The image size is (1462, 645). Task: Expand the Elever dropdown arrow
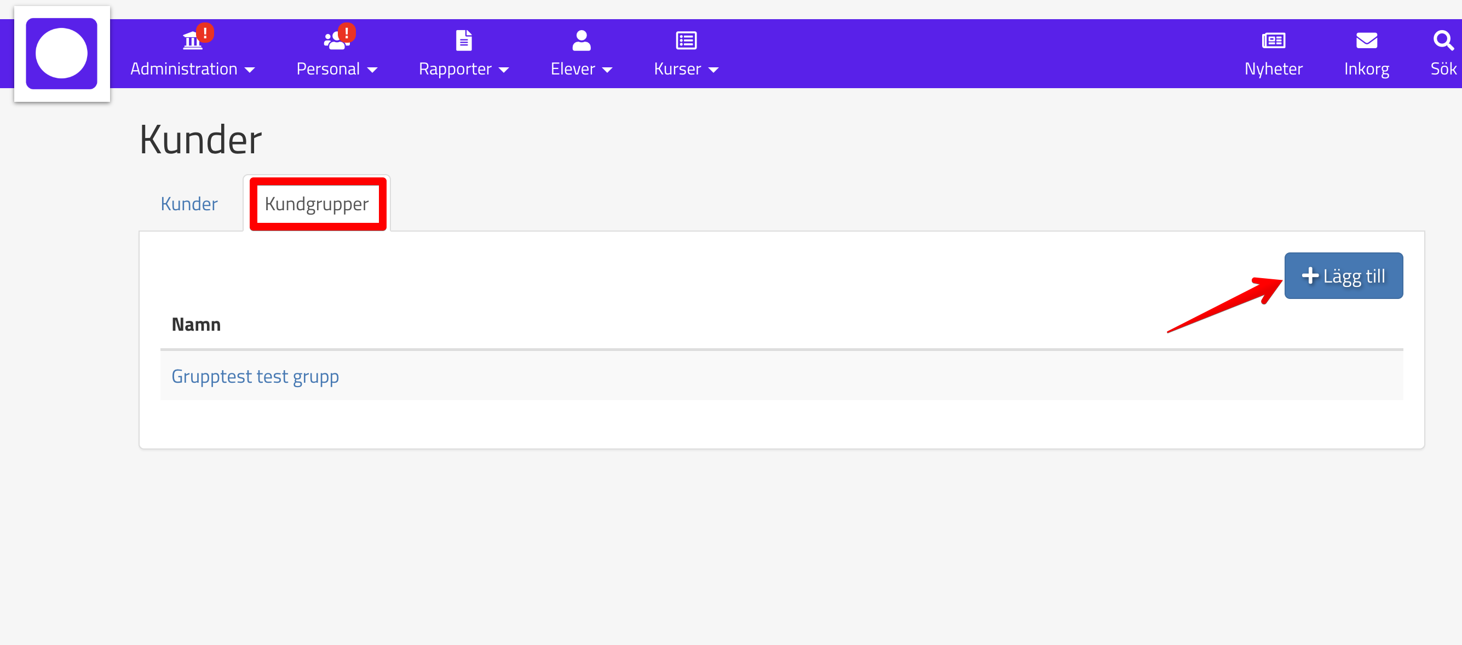[607, 70]
